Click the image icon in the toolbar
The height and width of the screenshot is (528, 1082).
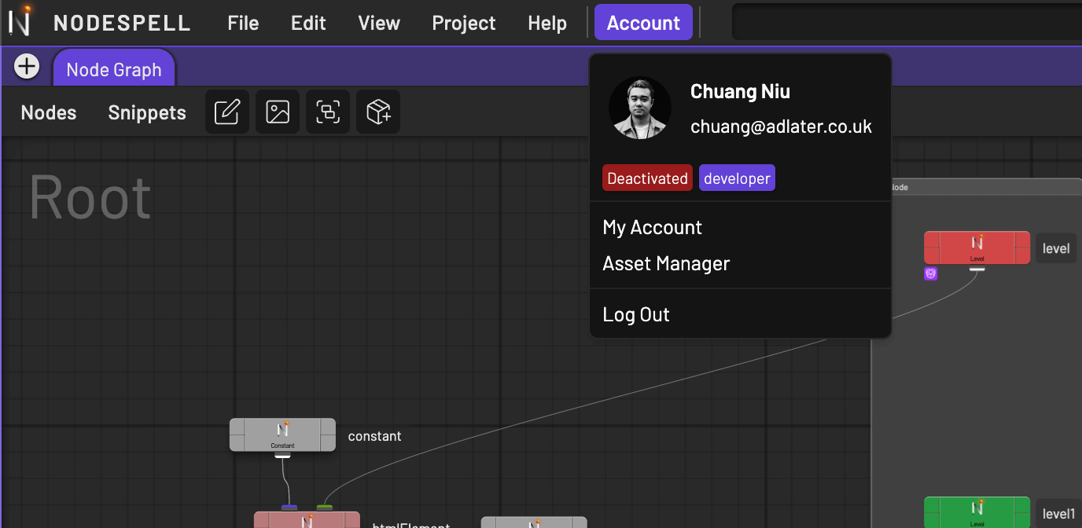(x=278, y=112)
